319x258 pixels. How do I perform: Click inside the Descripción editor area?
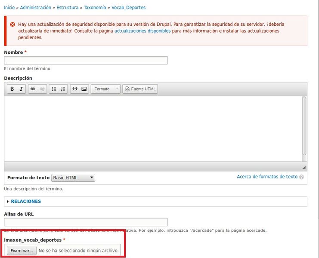click(153, 129)
